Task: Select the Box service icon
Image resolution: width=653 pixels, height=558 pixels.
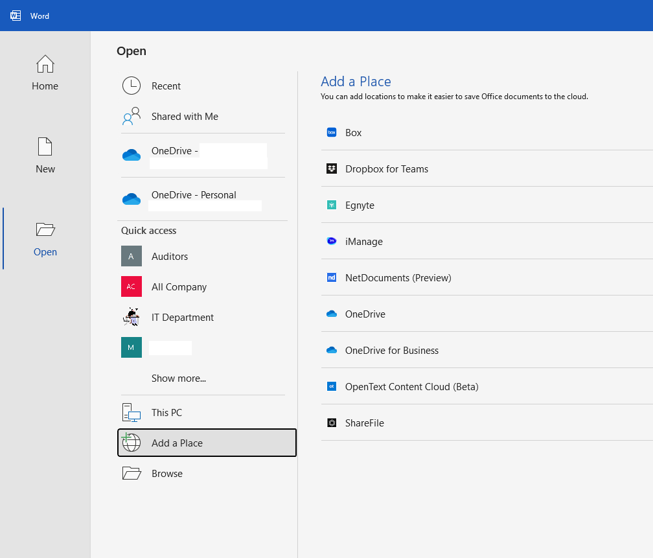Action: [332, 132]
